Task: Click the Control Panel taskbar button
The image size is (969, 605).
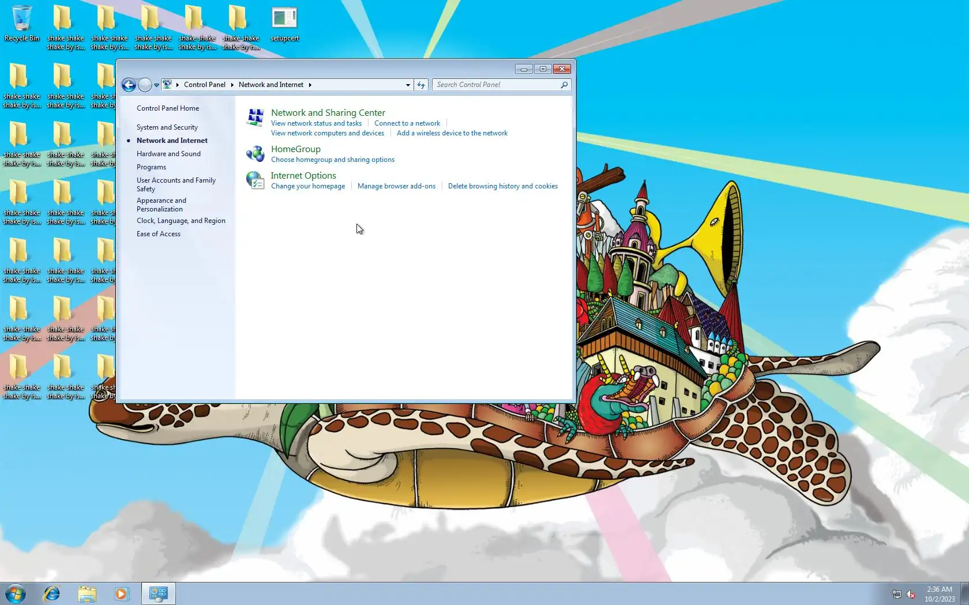Action: 158,593
